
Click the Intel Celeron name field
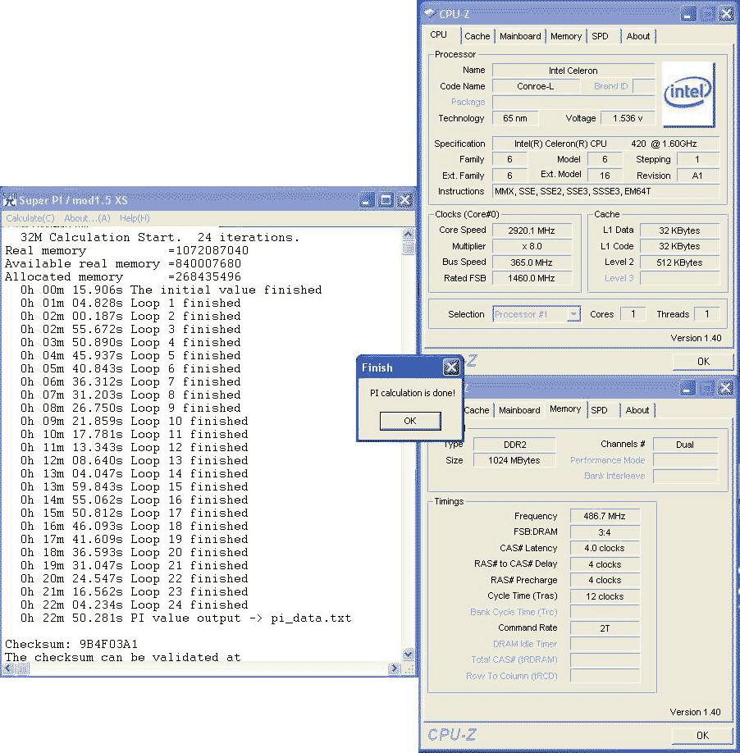573,70
